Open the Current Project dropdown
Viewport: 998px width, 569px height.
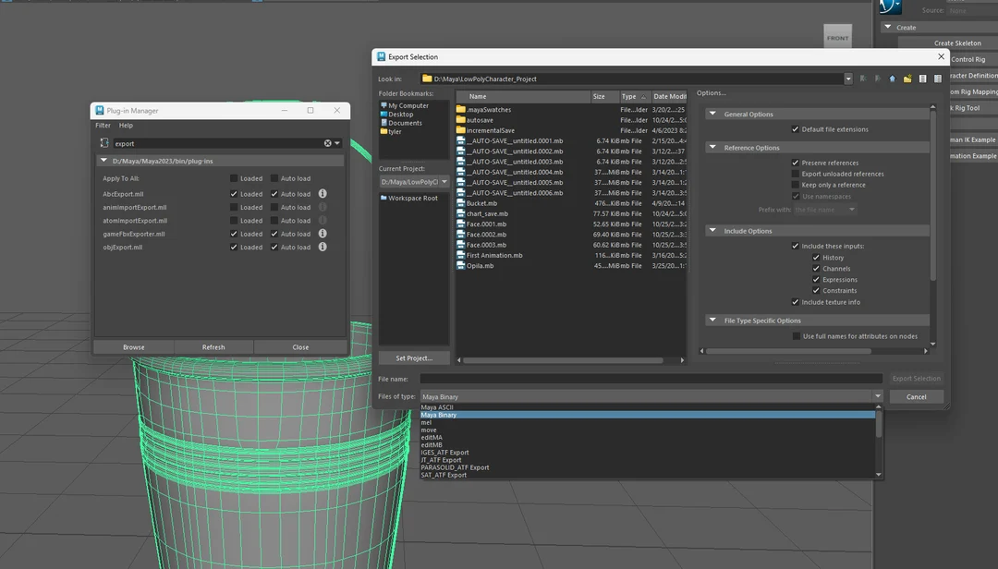pyautogui.click(x=444, y=181)
